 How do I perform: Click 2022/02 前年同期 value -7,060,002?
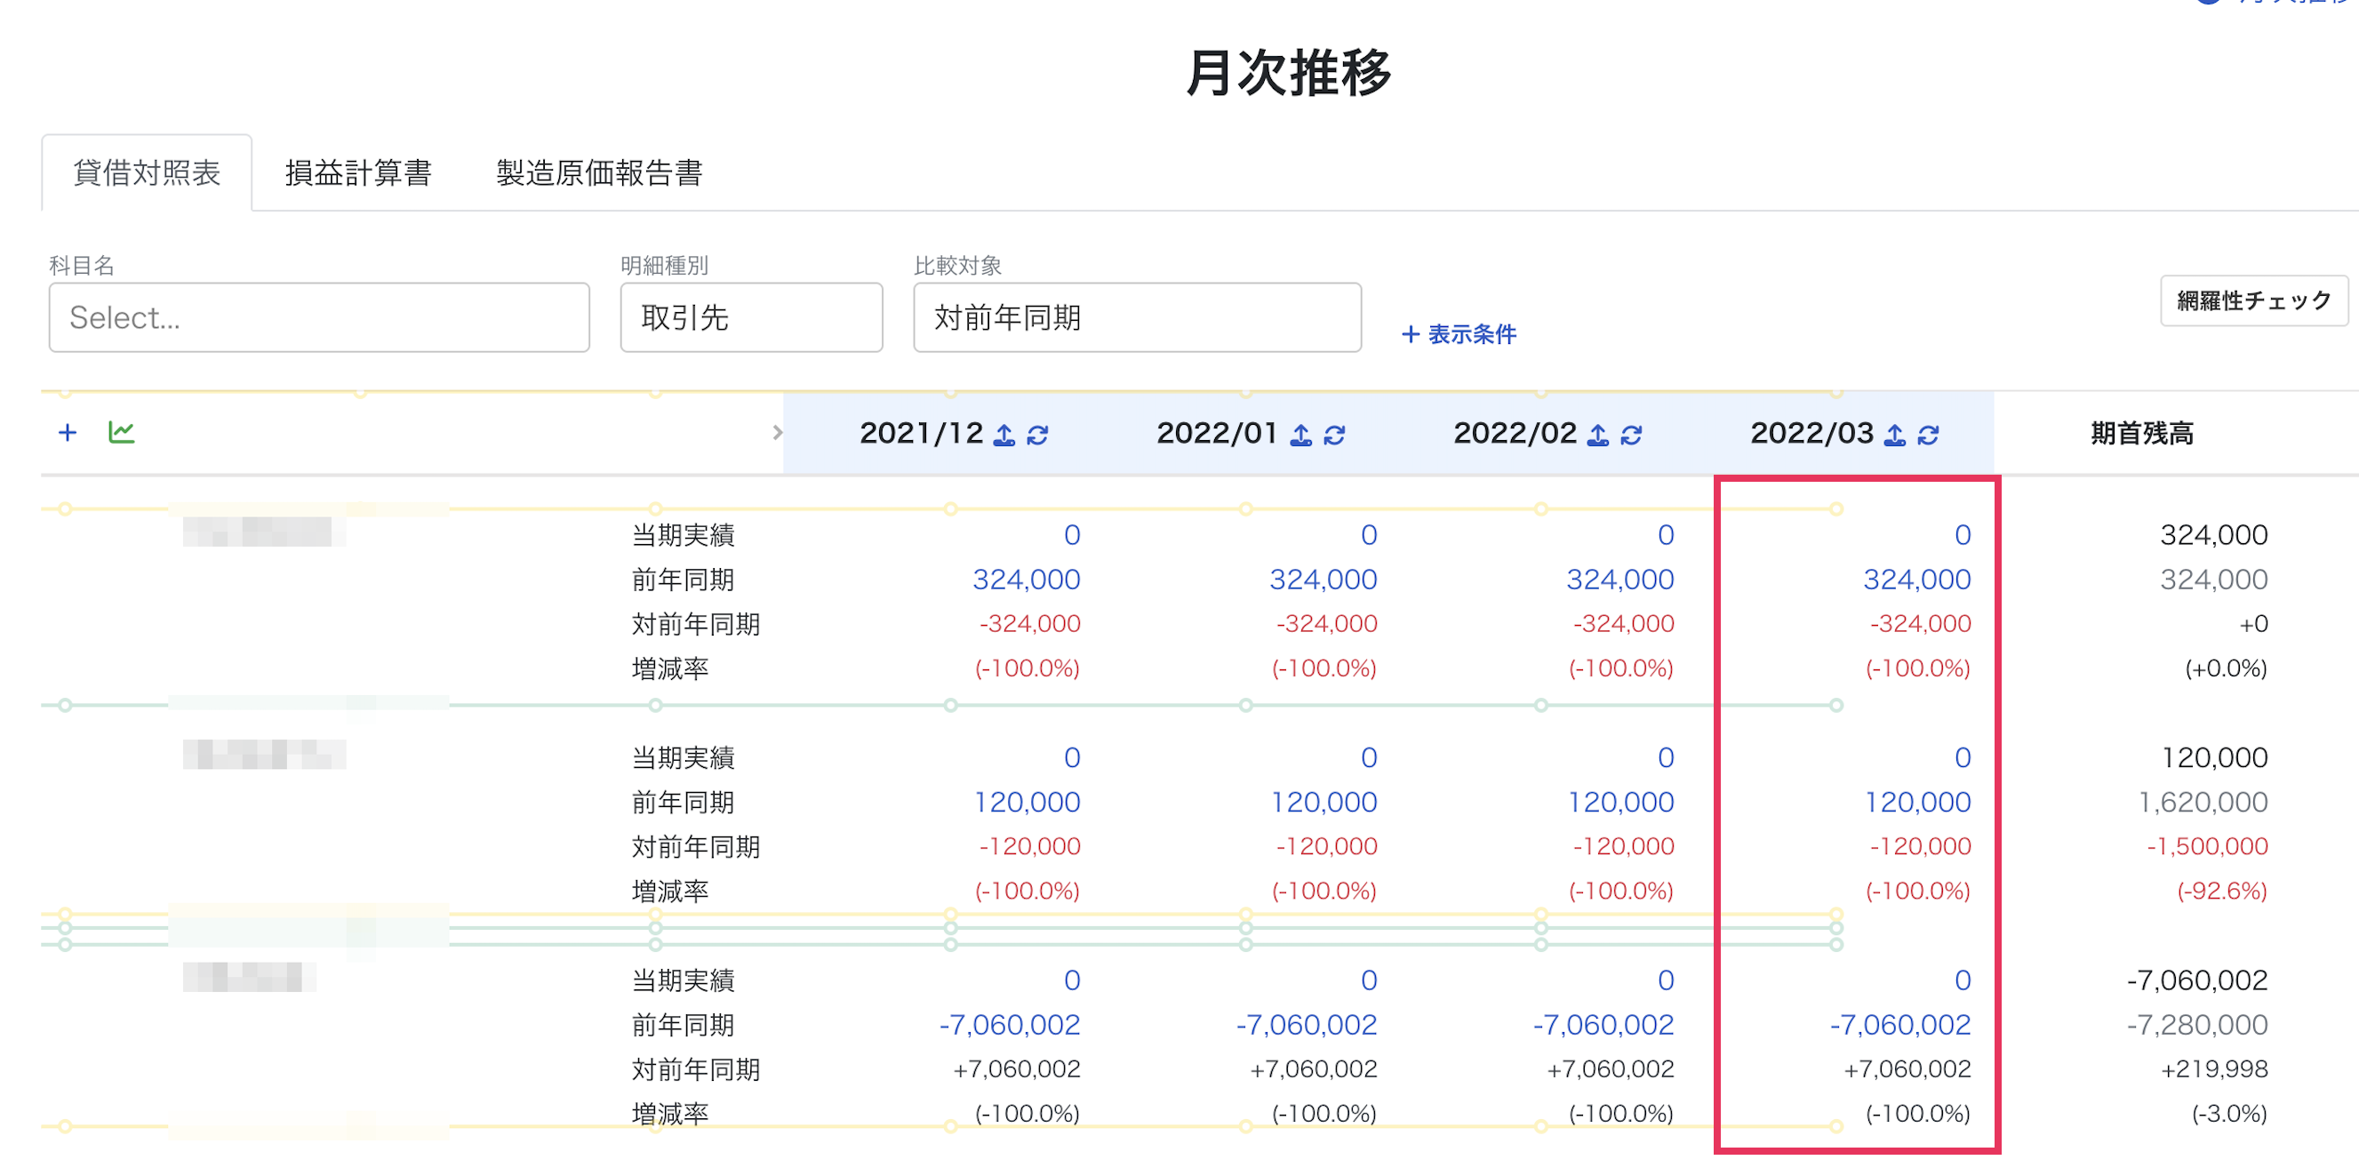(x=1603, y=1024)
